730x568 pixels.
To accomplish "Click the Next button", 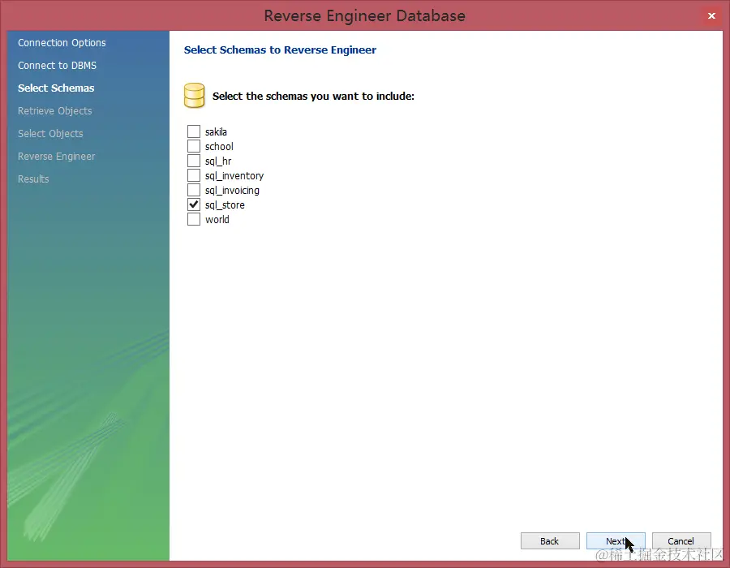I will (x=616, y=541).
